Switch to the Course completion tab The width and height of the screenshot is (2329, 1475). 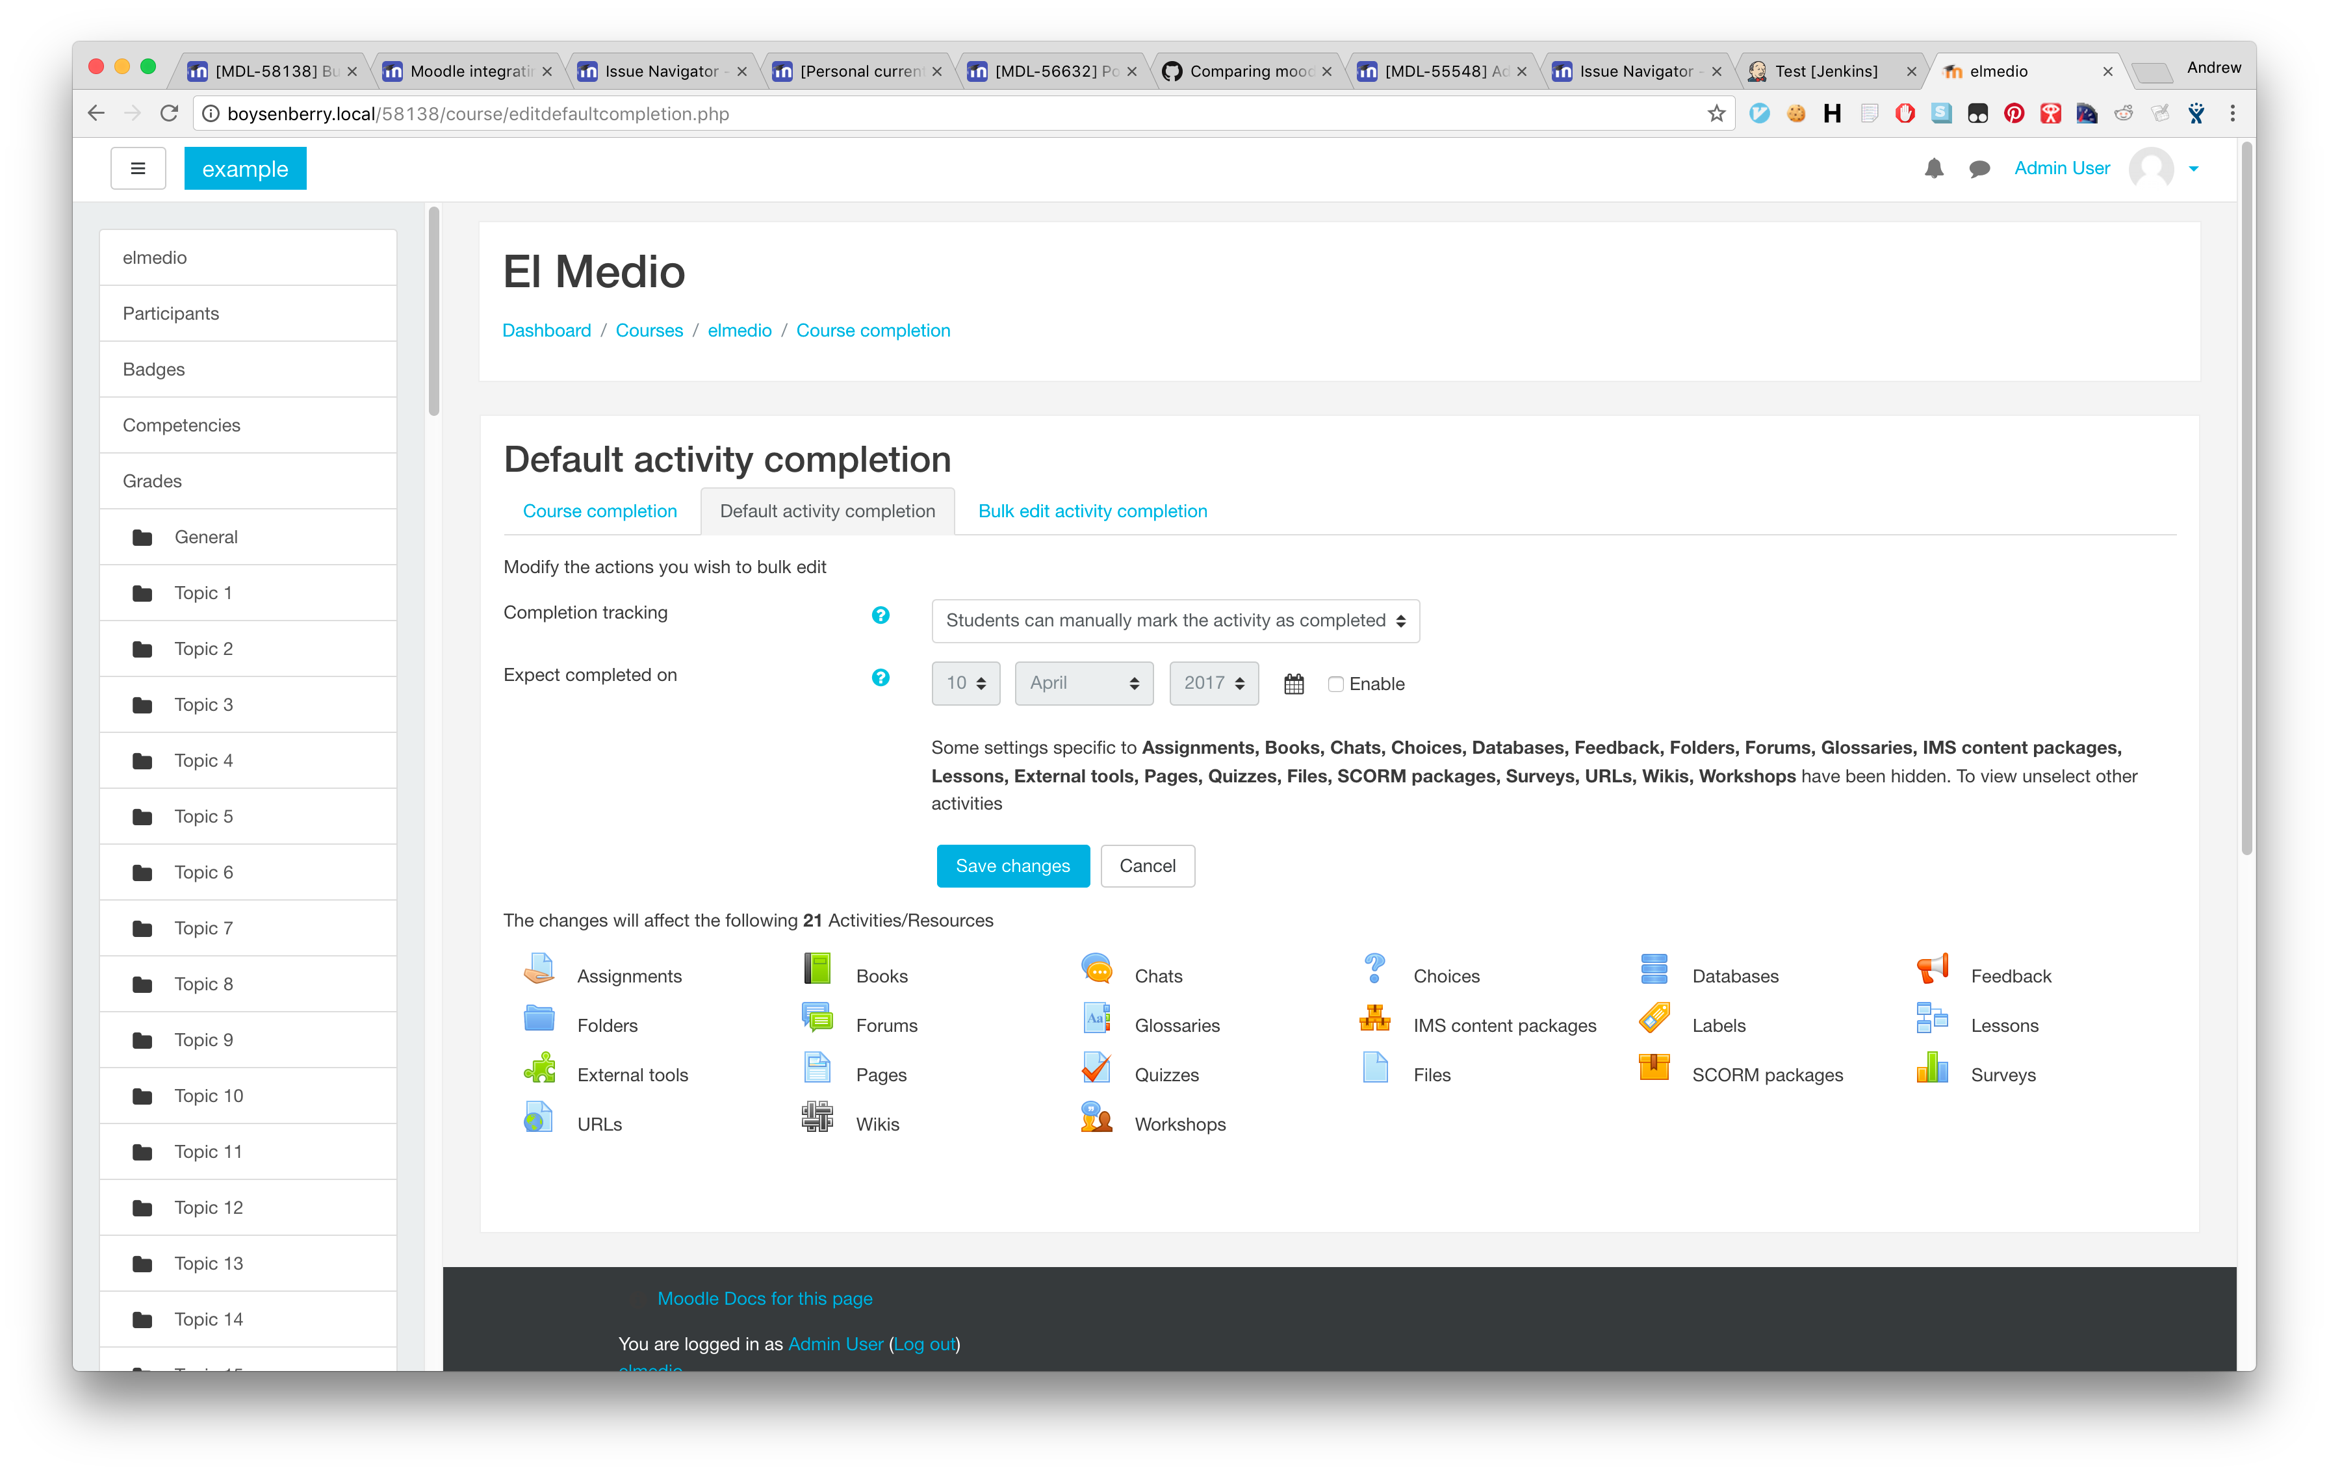(600, 511)
